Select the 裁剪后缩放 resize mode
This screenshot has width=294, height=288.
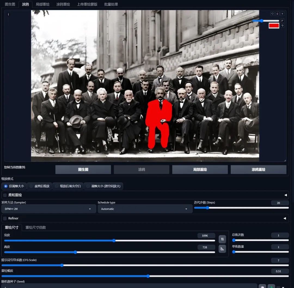[x=39, y=186]
